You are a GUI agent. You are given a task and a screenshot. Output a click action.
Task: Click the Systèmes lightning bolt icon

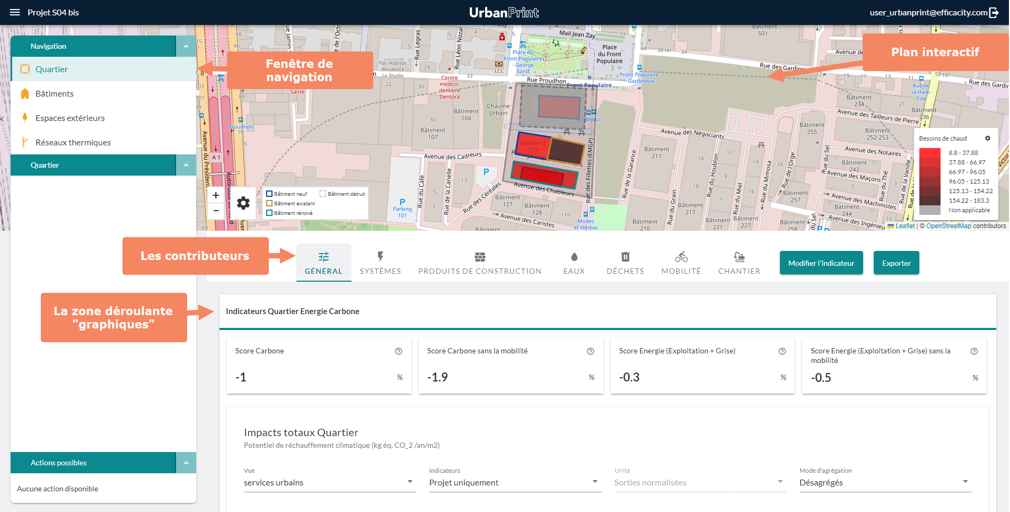click(380, 257)
